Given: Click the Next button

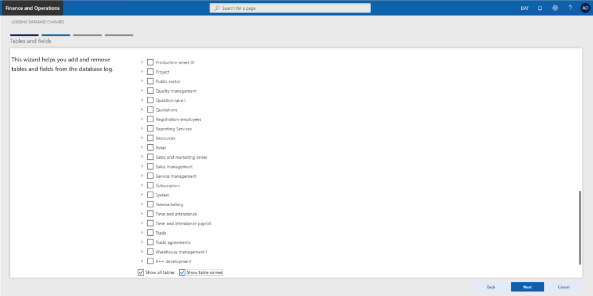Looking at the screenshot, I should [527, 287].
